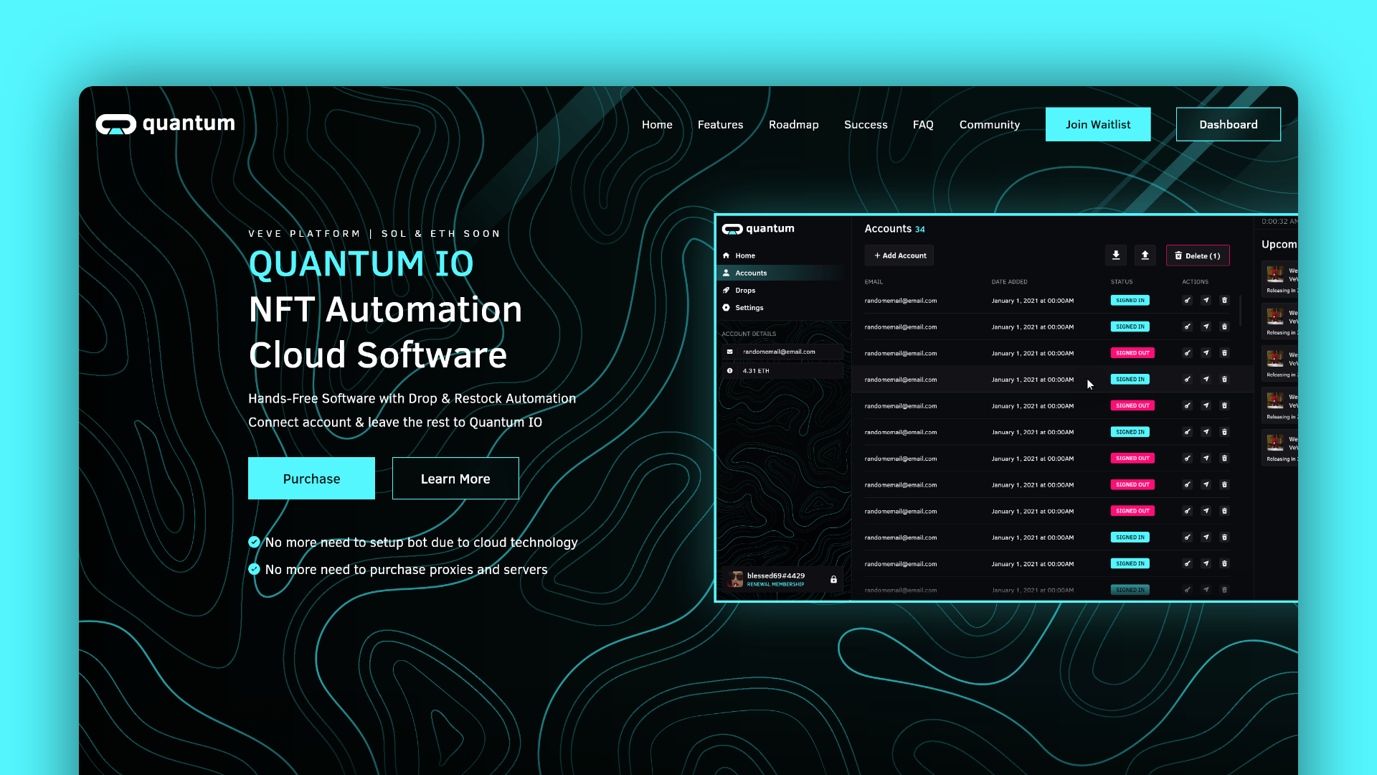Click the key icon on the first account row
Screen dimensions: 1377x775
tap(1188, 301)
